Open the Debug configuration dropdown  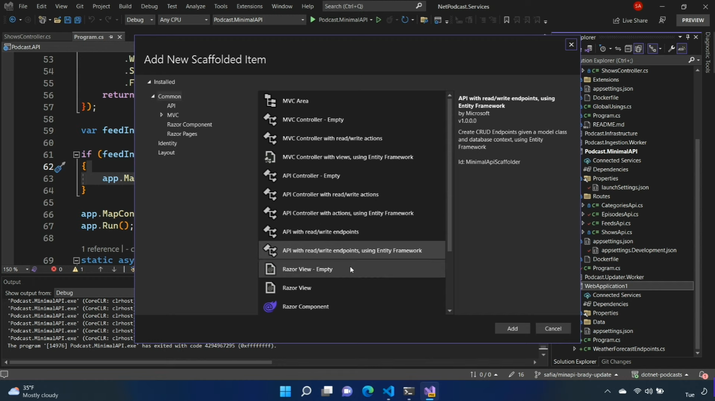click(140, 20)
